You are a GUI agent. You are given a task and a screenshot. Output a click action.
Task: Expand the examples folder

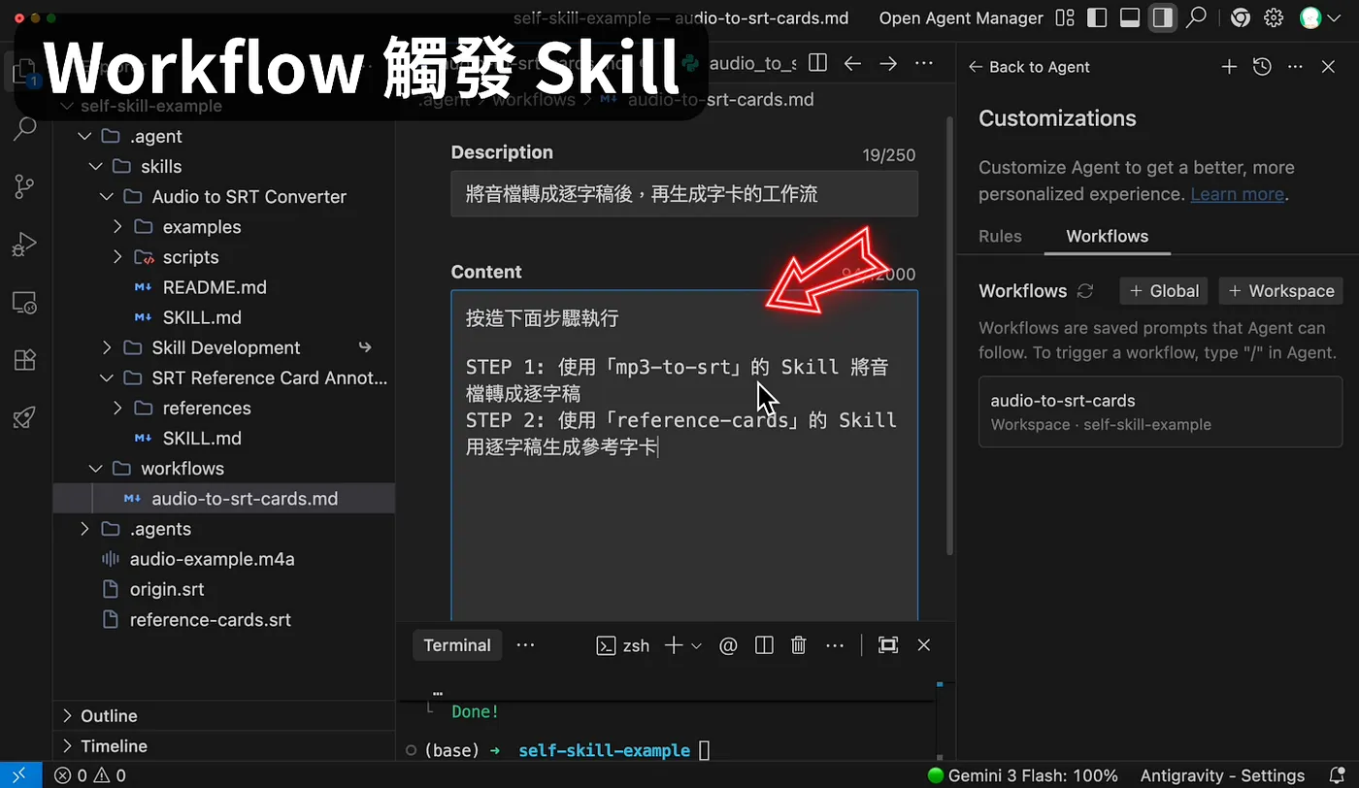[117, 227]
